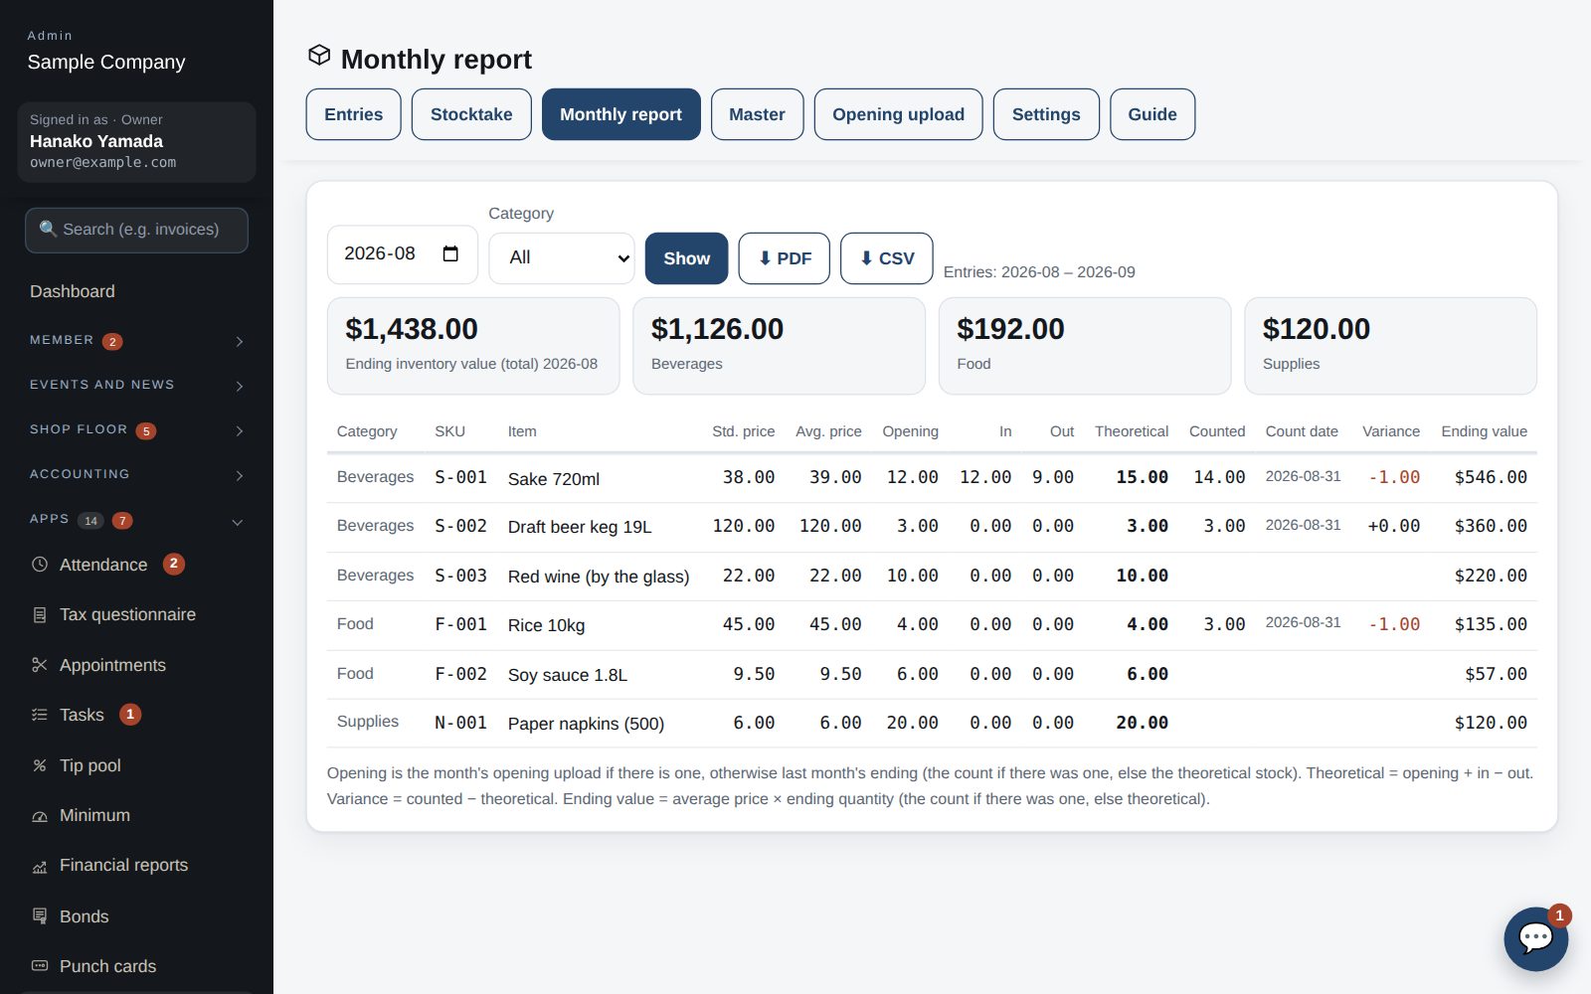The height and width of the screenshot is (994, 1591).
Task: Click the Tip pool percent icon
Action: click(x=40, y=765)
